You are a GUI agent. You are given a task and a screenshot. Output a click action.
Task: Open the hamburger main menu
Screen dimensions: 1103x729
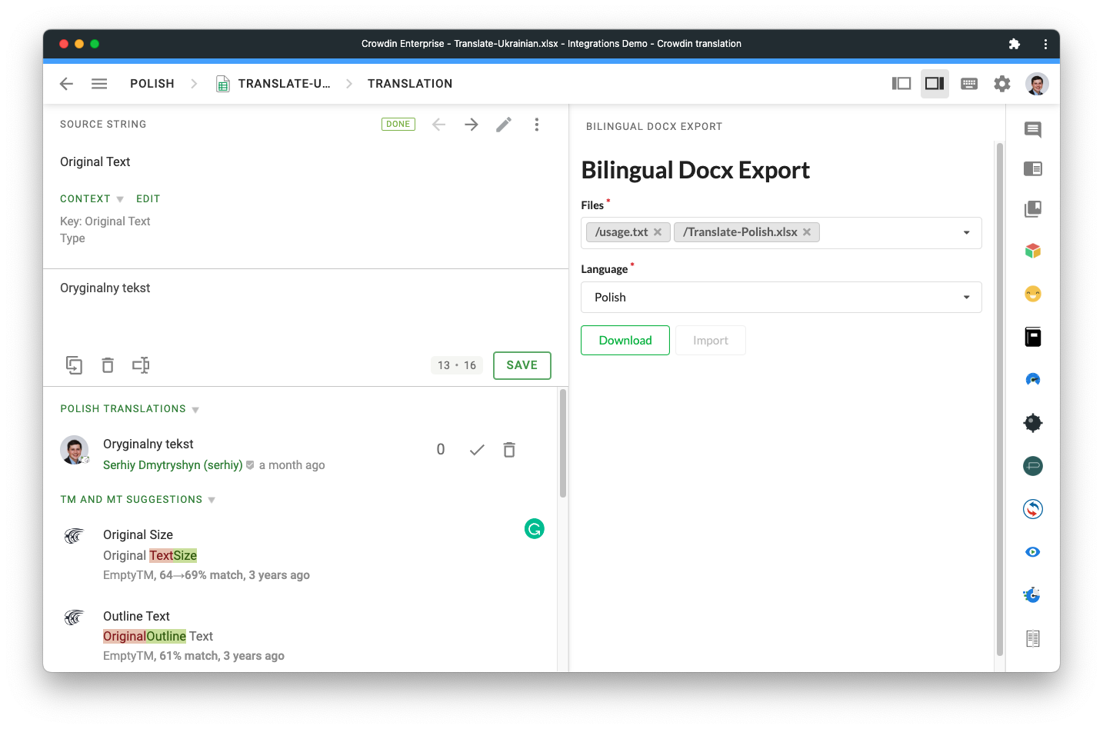tap(99, 84)
